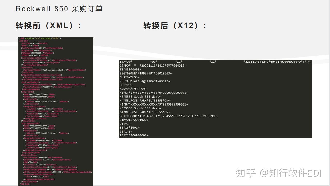Click the ISA*00* header segment line

[x=215, y=62]
